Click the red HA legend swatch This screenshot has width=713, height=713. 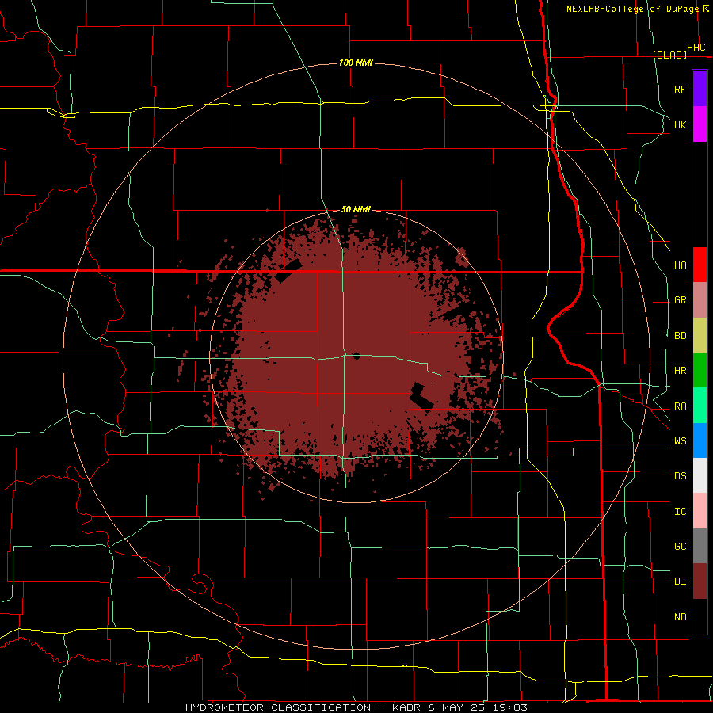click(x=700, y=265)
